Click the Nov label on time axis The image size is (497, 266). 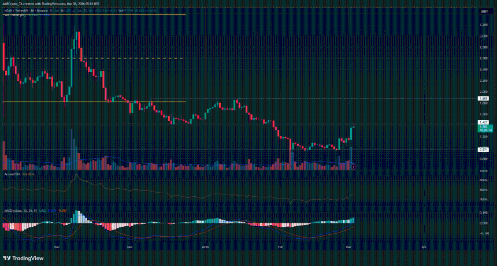[57, 246]
